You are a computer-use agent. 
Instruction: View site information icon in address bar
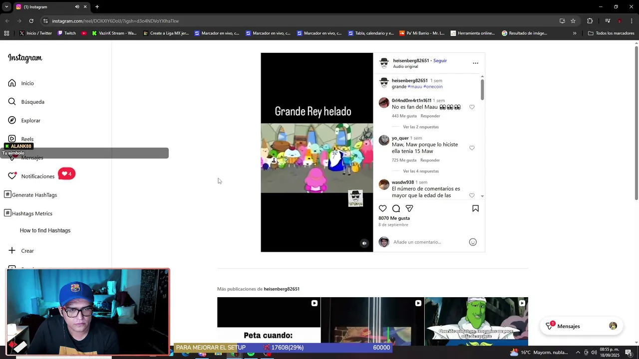click(x=45, y=21)
